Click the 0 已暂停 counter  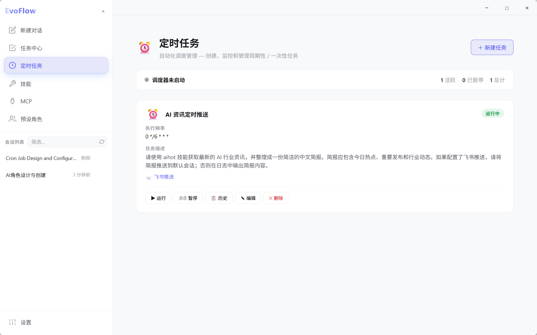473,80
